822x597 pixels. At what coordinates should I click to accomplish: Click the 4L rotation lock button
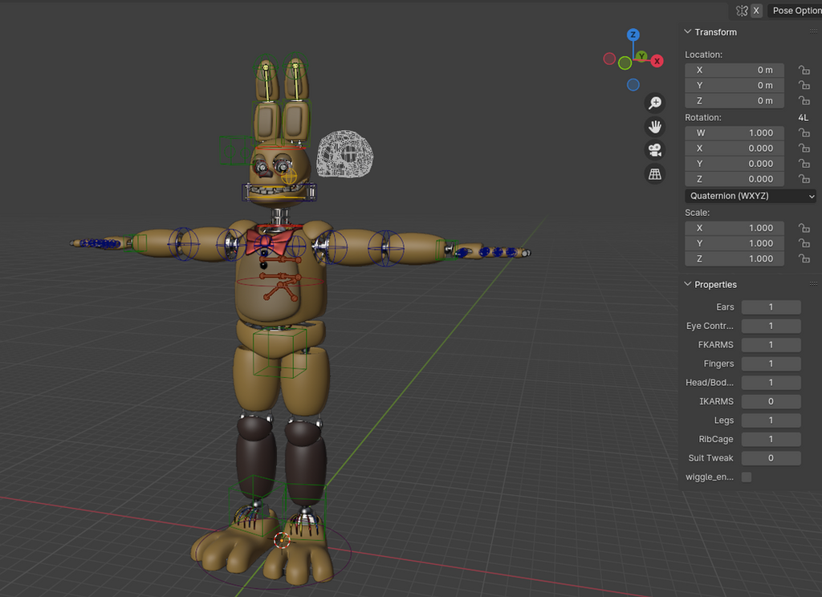click(x=803, y=118)
